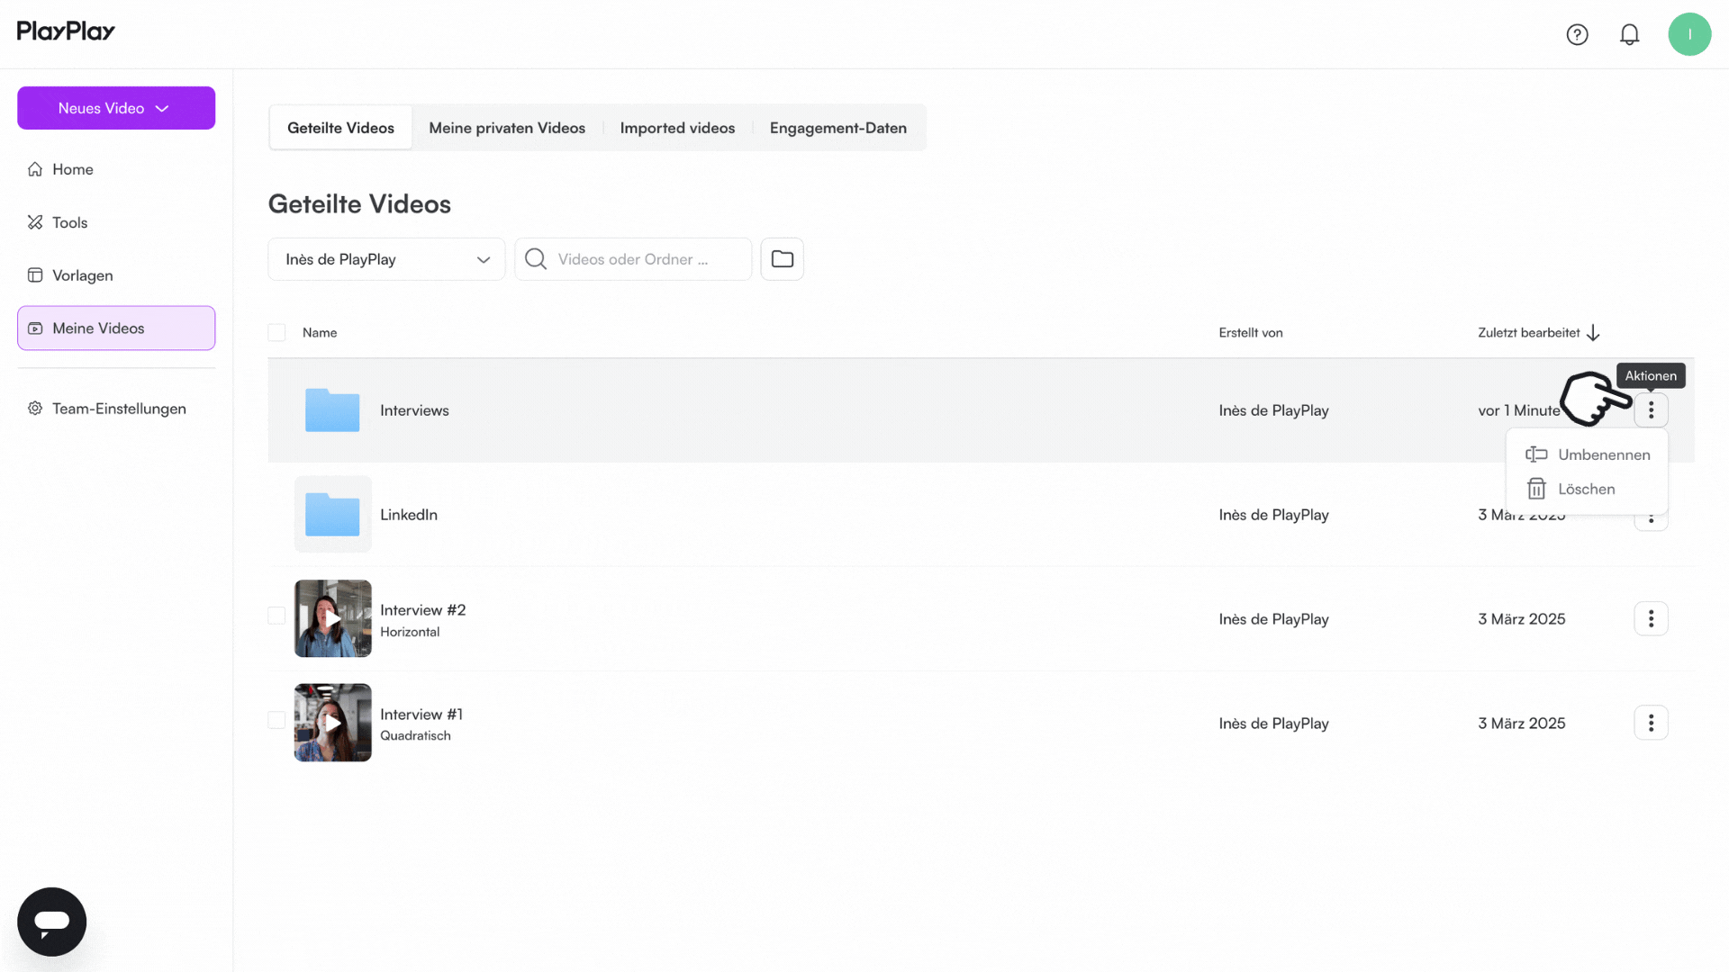The width and height of the screenshot is (1729, 972).
Task: Click creator name in Interview #2 row
Action: pos(1274,619)
